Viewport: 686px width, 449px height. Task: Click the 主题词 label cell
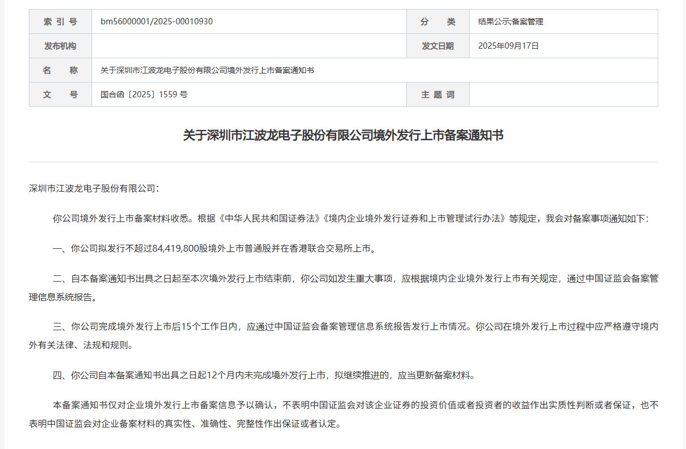[438, 94]
